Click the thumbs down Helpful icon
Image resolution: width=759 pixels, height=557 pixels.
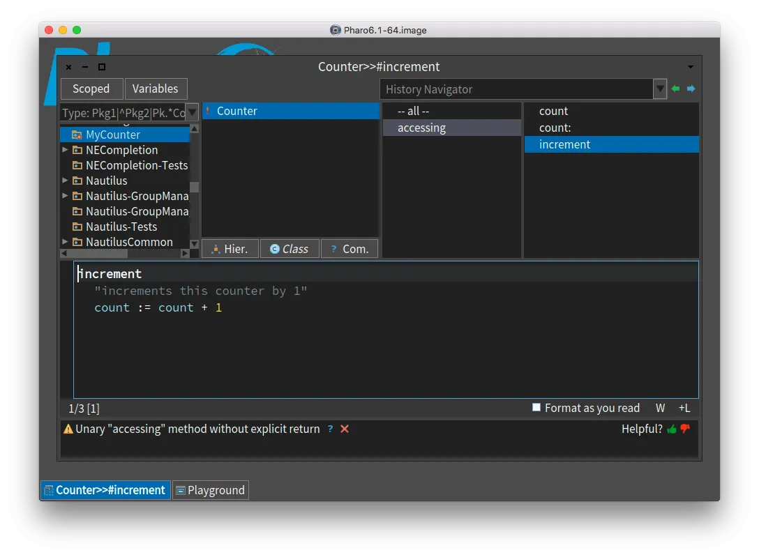pyautogui.click(x=685, y=429)
